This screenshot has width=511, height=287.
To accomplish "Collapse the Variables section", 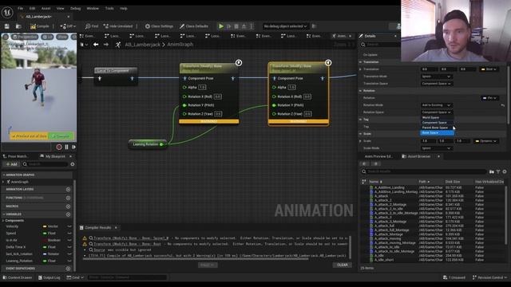I will (4, 214).
